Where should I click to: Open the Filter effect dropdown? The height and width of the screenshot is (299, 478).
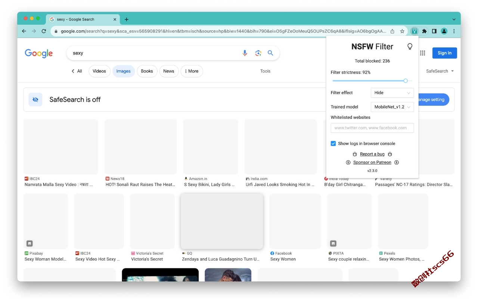pyautogui.click(x=392, y=93)
